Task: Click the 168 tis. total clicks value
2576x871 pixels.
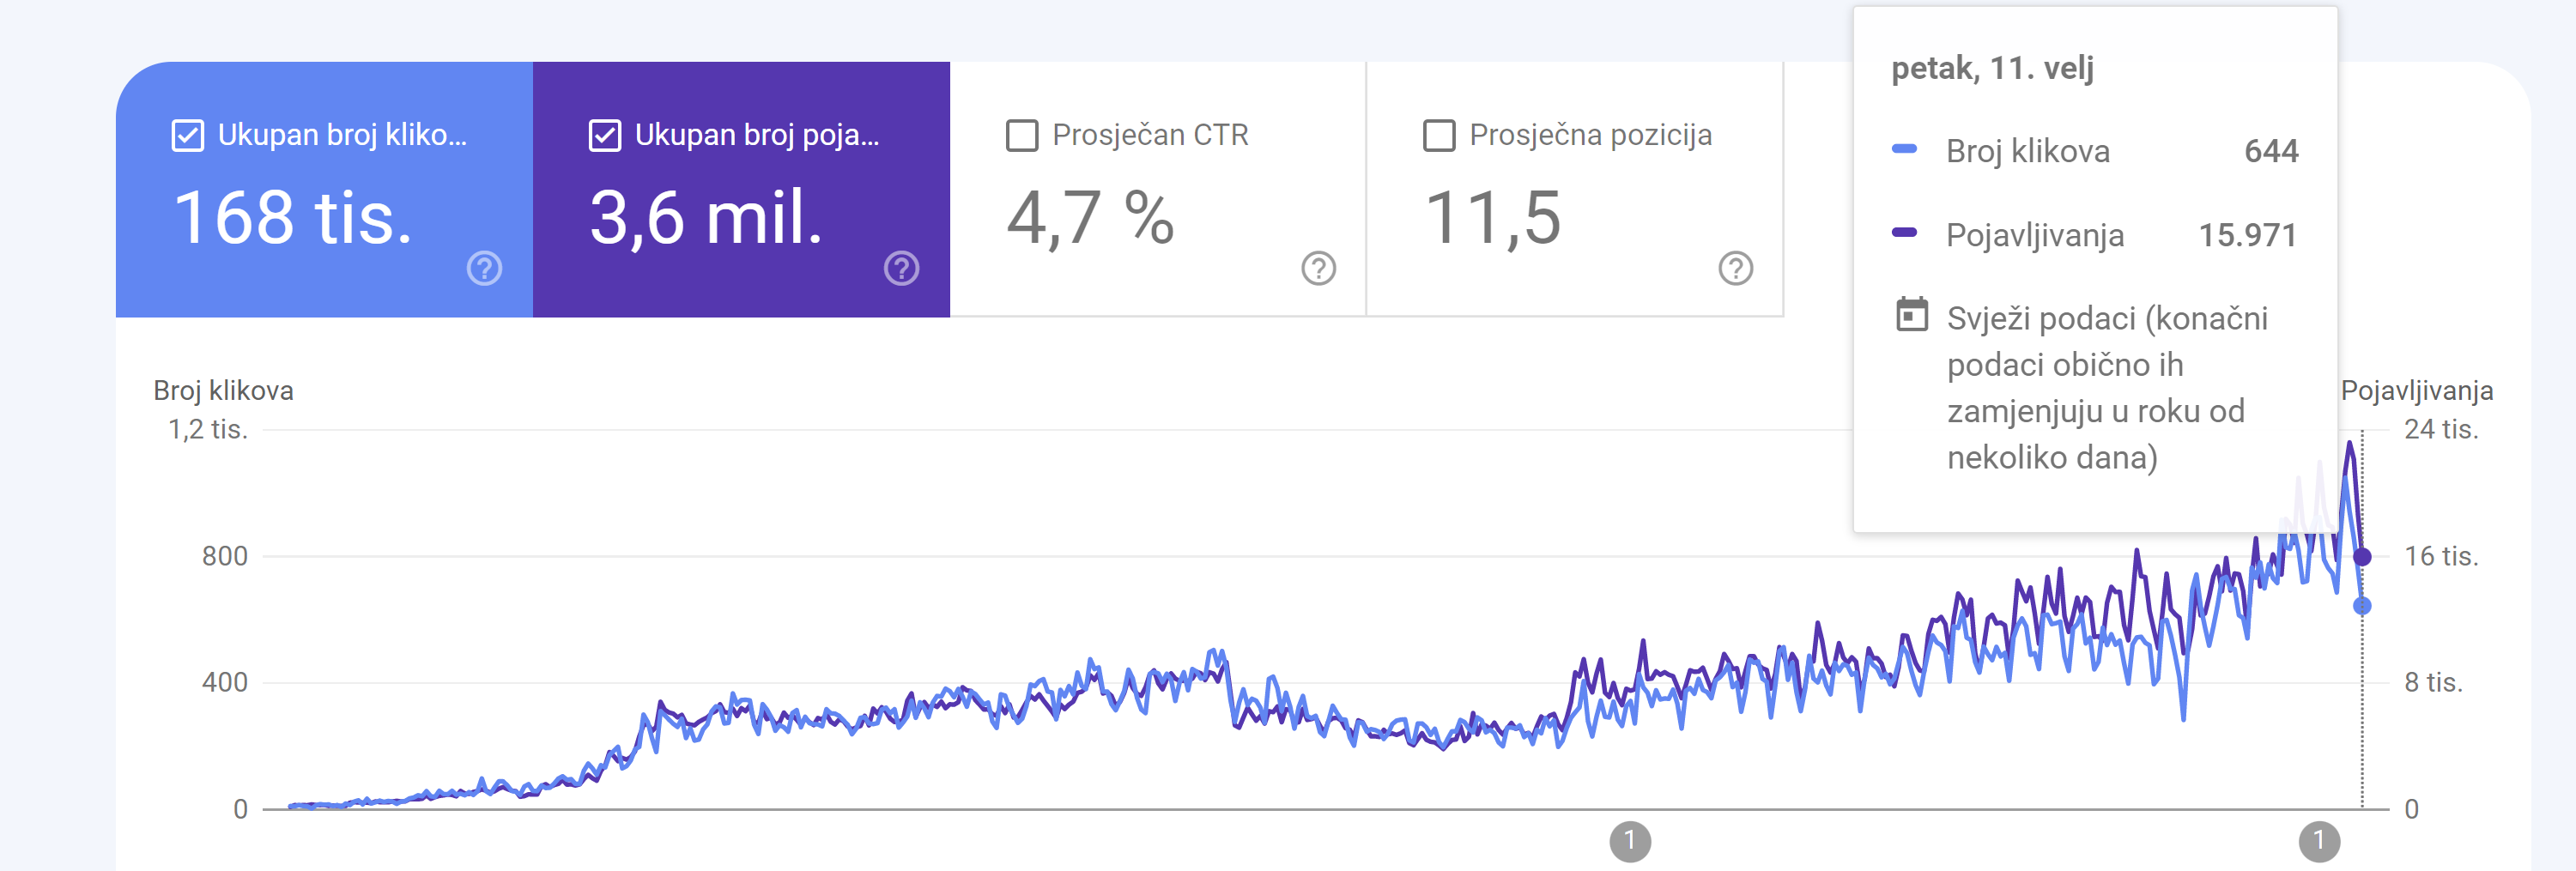Action: point(293,218)
